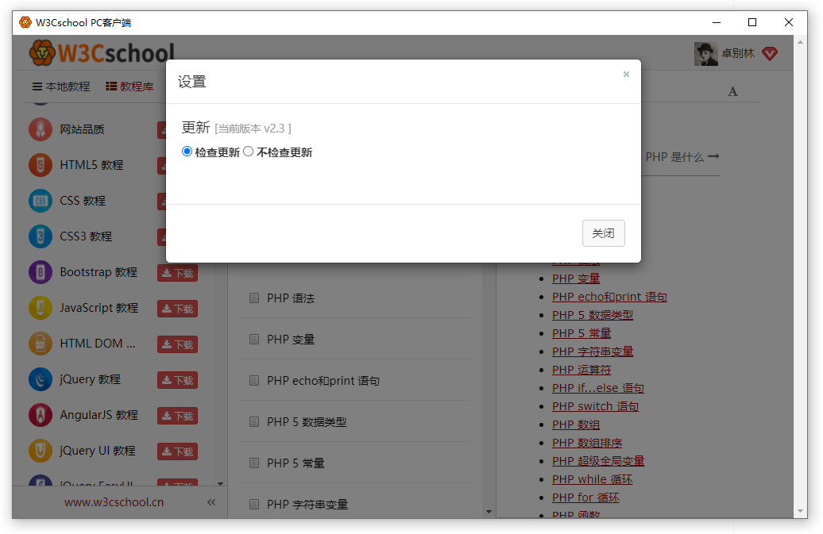Screen dimensions: 823x534
Task: Close the settings dialog with the × button
Action: (626, 75)
